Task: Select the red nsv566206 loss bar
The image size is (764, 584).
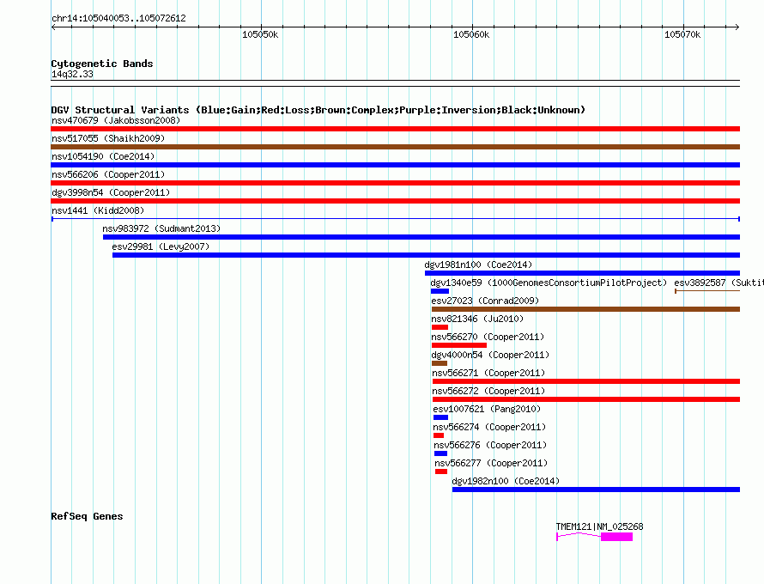Action: (395, 183)
